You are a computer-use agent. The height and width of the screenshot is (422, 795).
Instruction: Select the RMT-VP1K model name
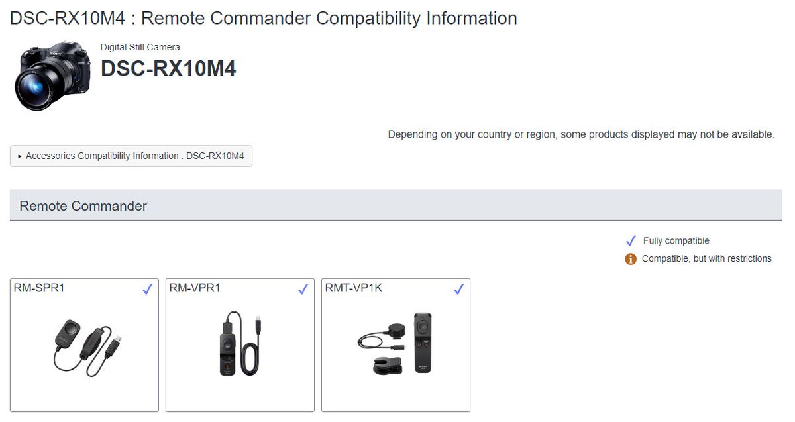(x=353, y=288)
